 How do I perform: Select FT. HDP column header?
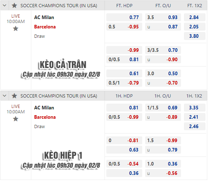pos(124,6)
